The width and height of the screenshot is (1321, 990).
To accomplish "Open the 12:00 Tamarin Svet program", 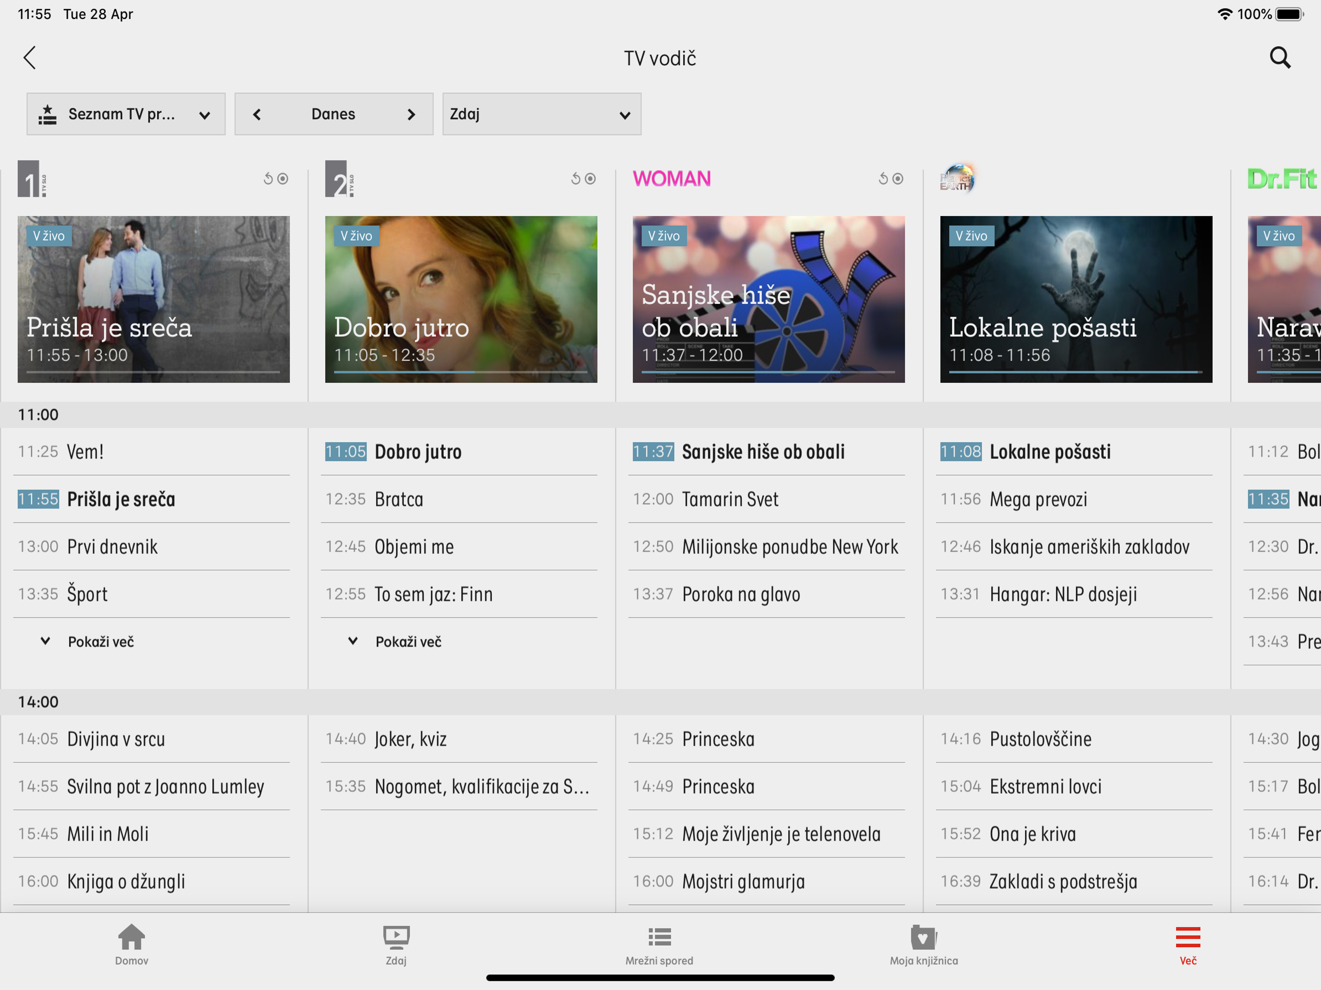I will pos(767,499).
